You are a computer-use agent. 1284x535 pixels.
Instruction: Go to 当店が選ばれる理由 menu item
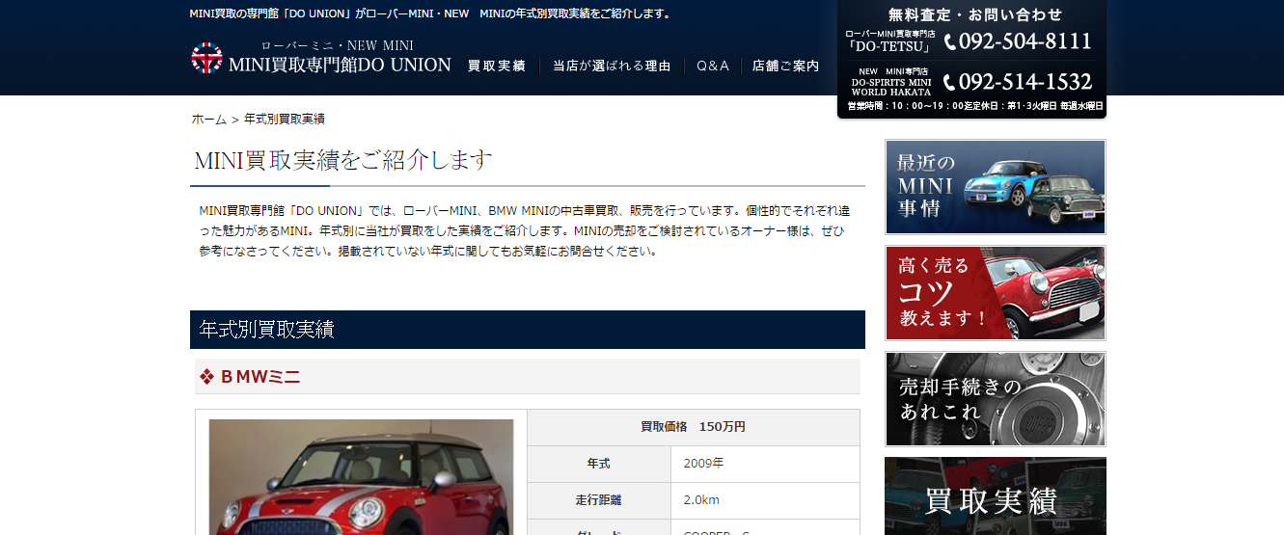(x=612, y=67)
